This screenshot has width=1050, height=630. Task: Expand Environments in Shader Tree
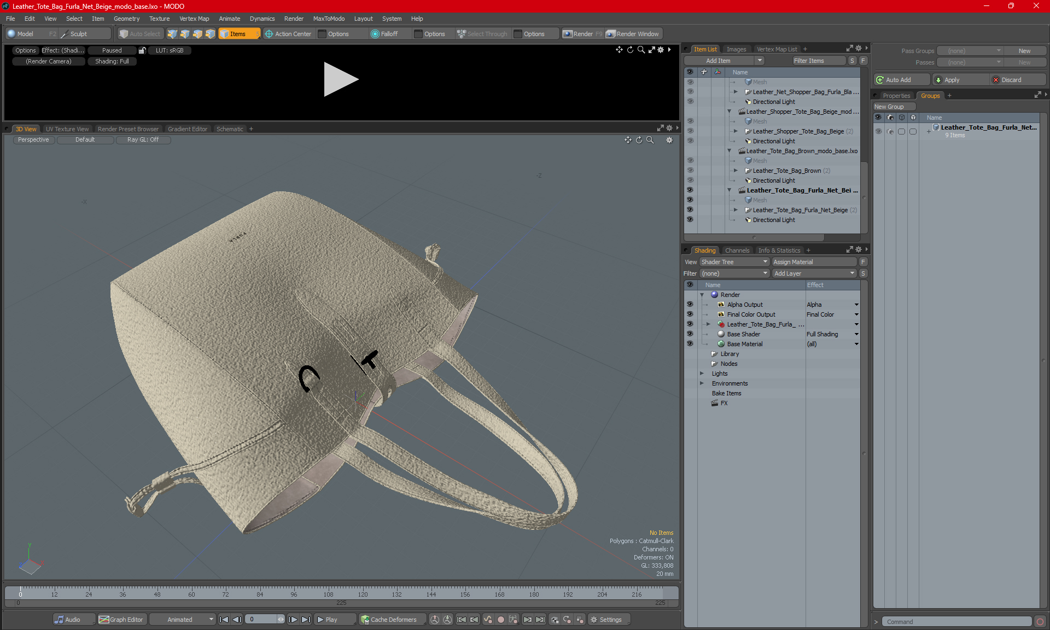(702, 383)
